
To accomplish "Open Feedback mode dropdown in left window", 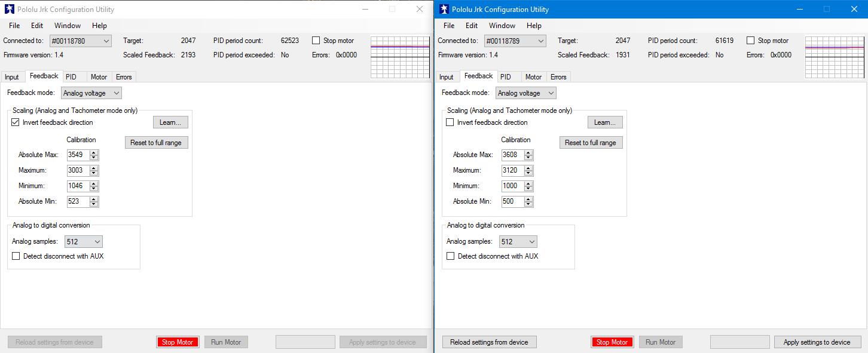I will [x=91, y=93].
